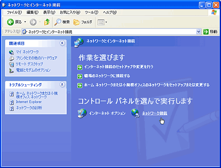Collapse the 関連項目 panel chevron
Screen dimensions: 221x168
click(62, 43)
